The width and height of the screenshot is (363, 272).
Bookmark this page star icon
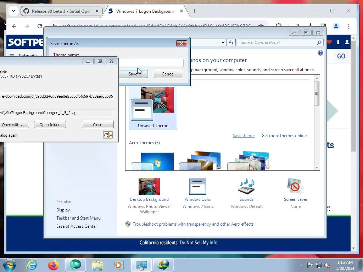coord(261,25)
